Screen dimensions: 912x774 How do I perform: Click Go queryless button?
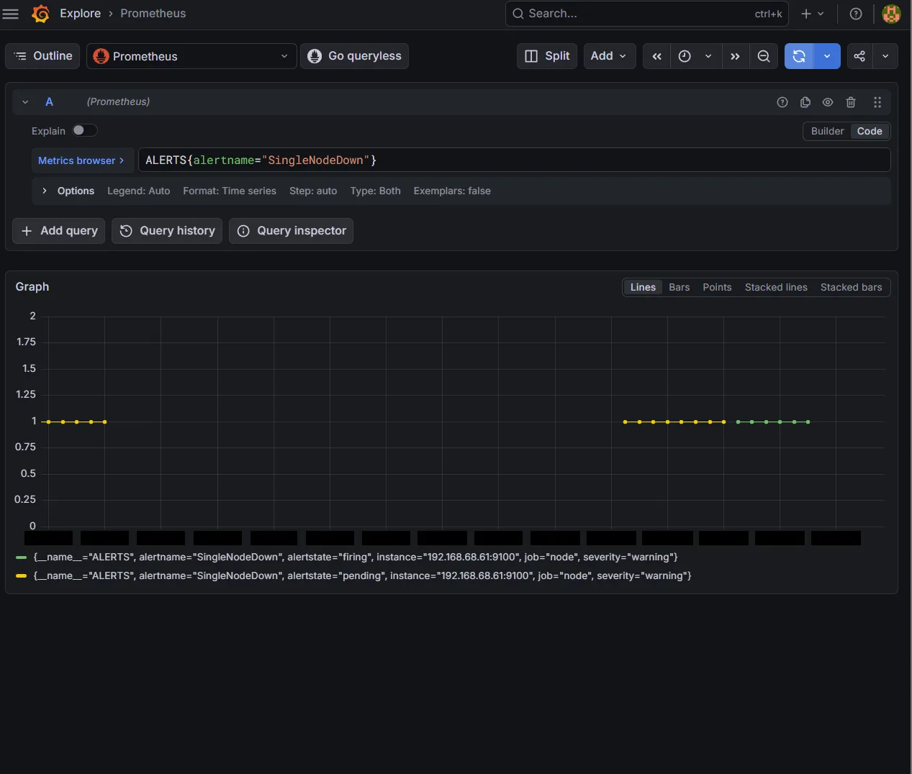354,56
